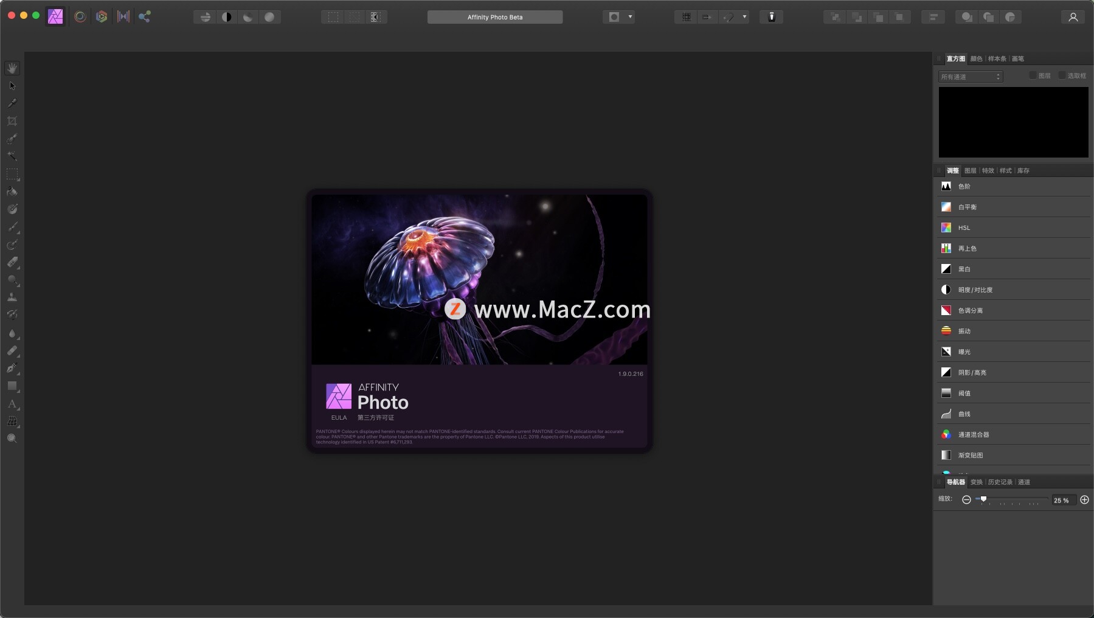Select the Move tool arrow
The height and width of the screenshot is (618, 1094).
coord(12,86)
